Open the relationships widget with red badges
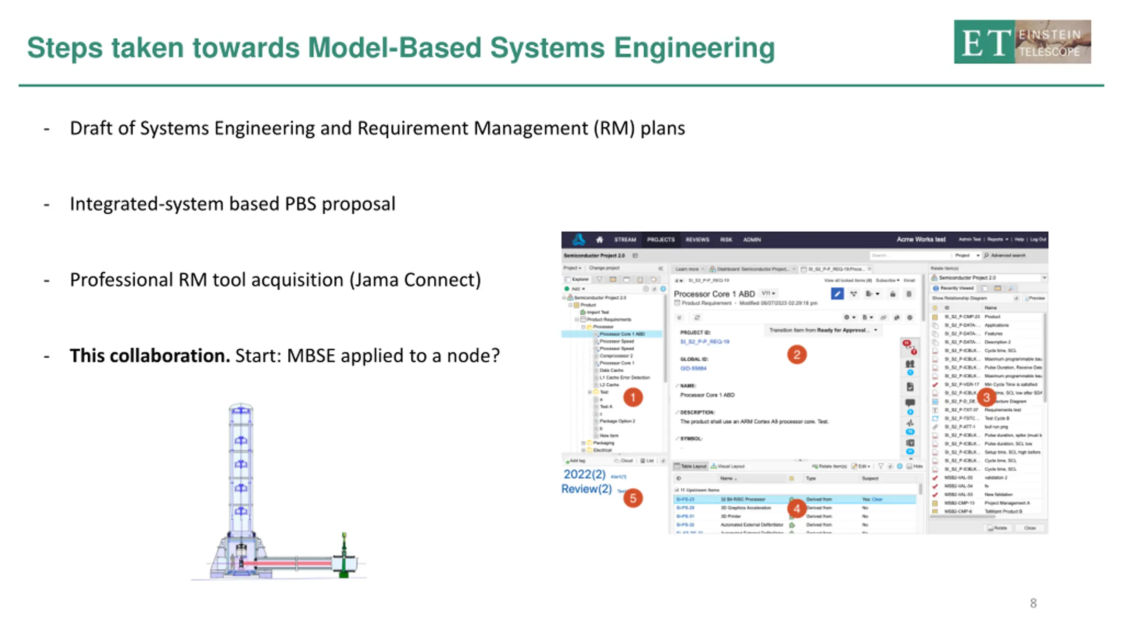 click(909, 347)
